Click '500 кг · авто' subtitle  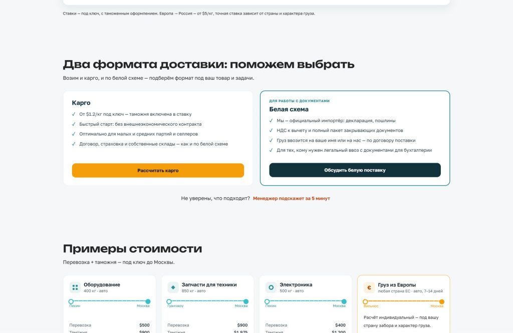(292, 291)
